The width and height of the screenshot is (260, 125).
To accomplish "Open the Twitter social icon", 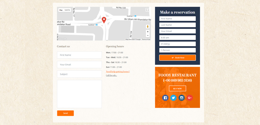I will 173,98.
